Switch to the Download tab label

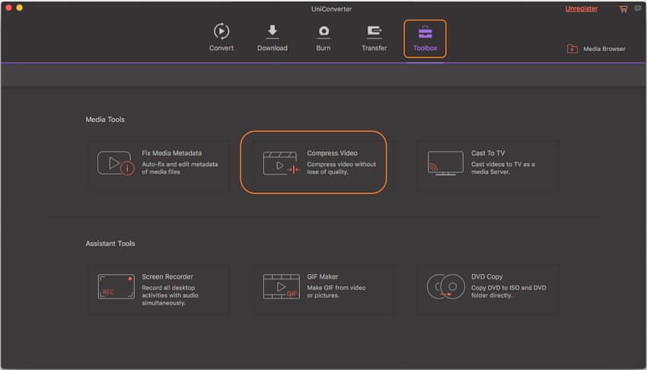[272, 48]
